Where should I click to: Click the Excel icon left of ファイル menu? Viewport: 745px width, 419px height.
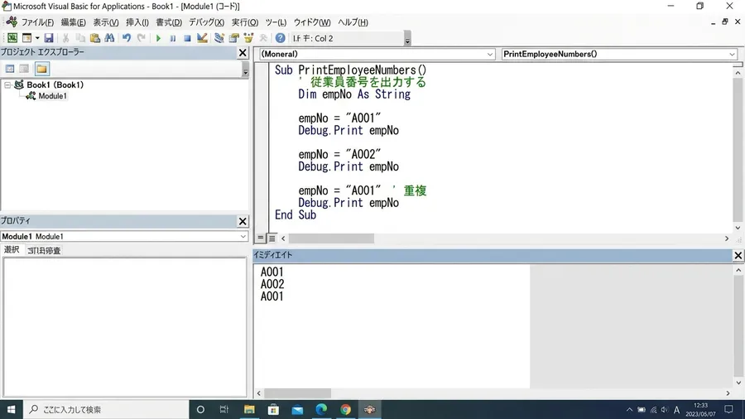click(12, 22)
